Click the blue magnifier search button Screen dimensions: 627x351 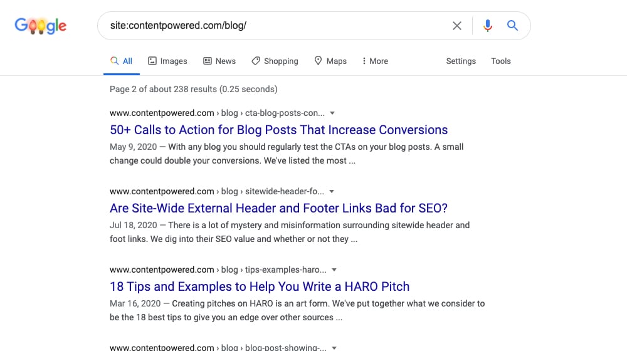click(512, 26)
